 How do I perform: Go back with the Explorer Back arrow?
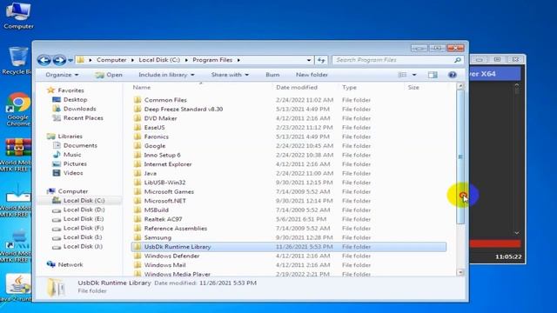coord(44,60)
